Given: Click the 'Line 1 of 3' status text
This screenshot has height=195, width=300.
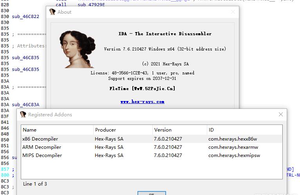Looking at the screenshot, I should [35, 184].
